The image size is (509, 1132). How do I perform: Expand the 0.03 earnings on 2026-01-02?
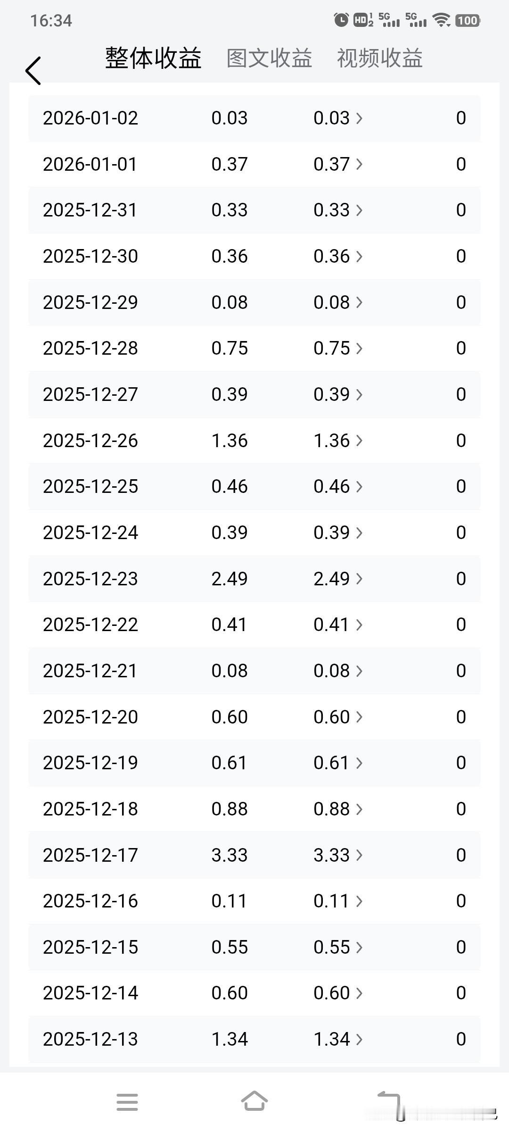338,118
